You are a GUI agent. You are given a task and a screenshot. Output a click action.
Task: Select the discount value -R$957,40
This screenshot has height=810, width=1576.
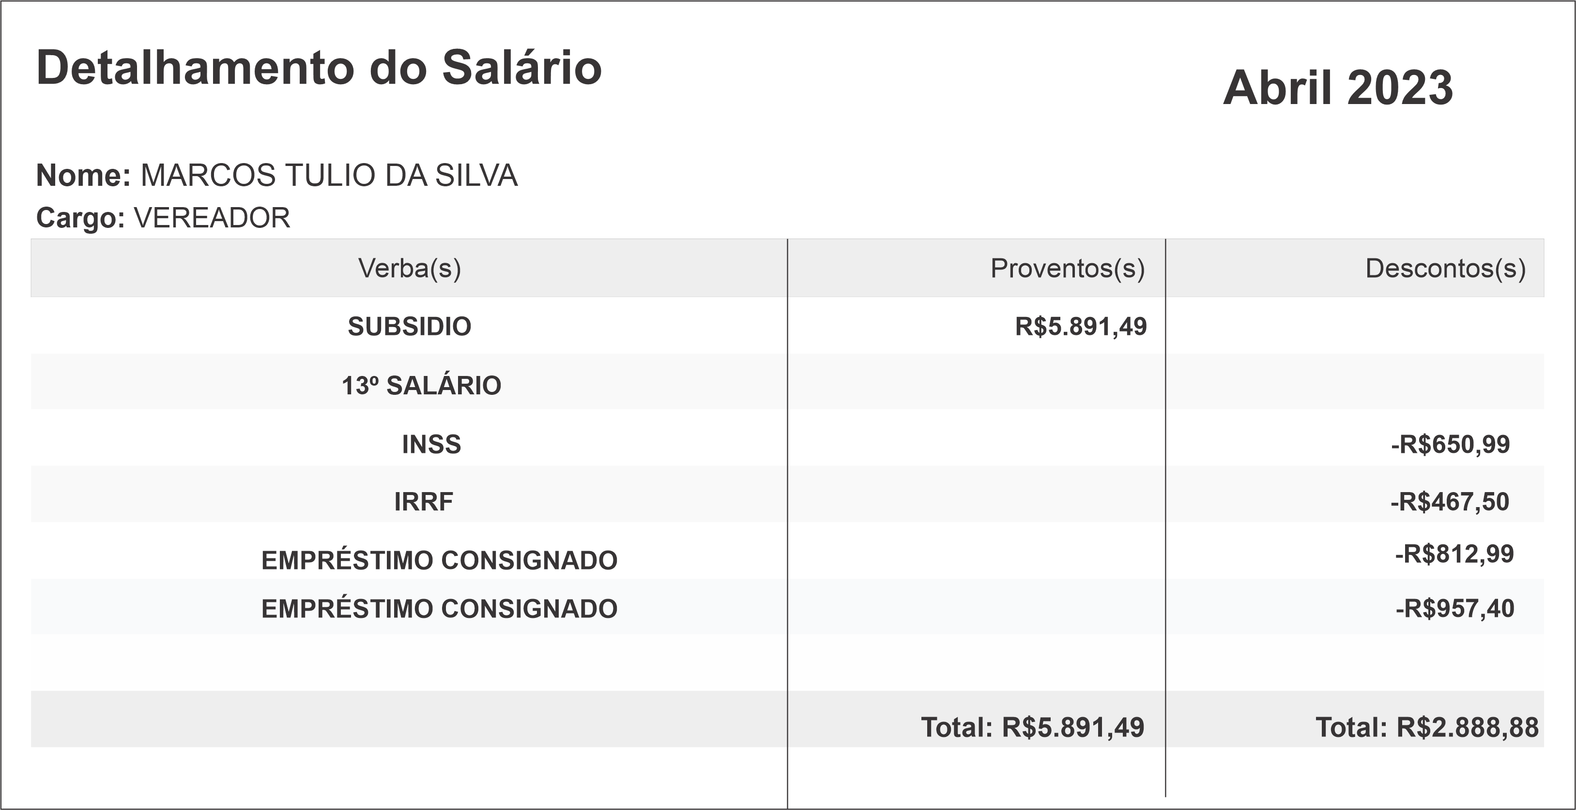1454,609
